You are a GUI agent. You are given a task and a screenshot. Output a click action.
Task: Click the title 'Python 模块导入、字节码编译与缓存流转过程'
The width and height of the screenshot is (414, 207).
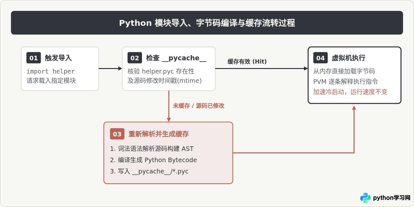[207, 23]
